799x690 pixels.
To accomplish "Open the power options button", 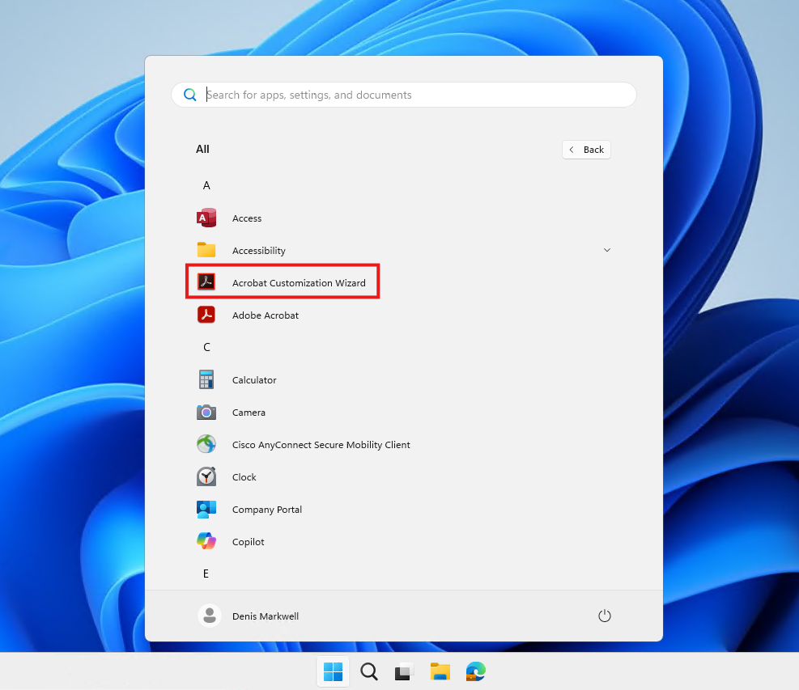I will (604, 616).
